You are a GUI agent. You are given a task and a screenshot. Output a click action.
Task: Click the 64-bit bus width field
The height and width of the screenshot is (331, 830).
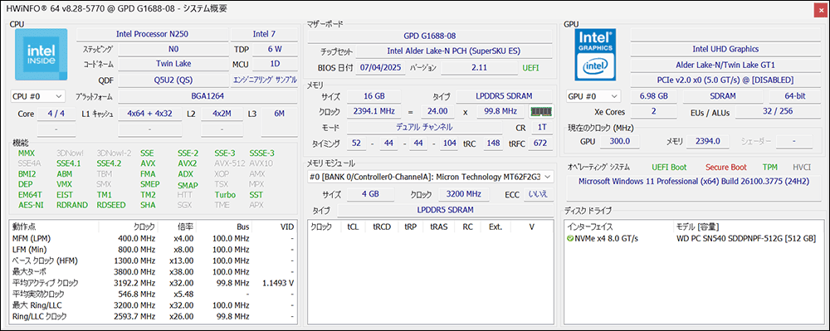pyautogui.click(x=795, y=96)
